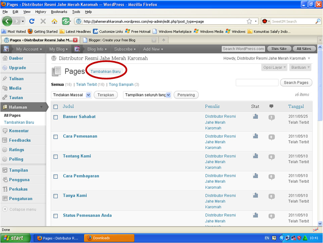Click the Tulisan pin icon
Screen dimensions: 323x243
coord(5,79)
